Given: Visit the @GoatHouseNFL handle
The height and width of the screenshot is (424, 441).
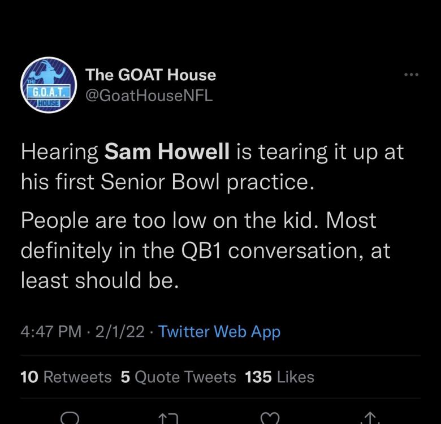Looking at the screenshot, I should [149, 96].
